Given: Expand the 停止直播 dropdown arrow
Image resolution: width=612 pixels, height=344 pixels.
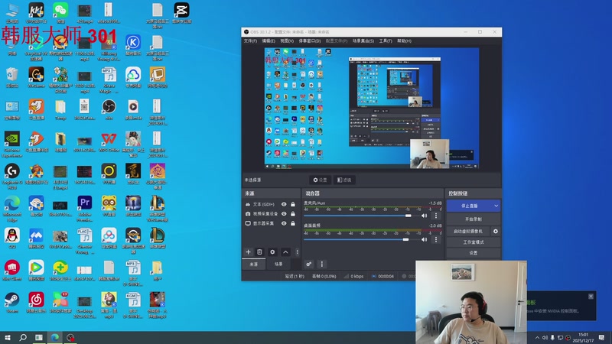Looking at the screenshot, I should pos(496,206).
